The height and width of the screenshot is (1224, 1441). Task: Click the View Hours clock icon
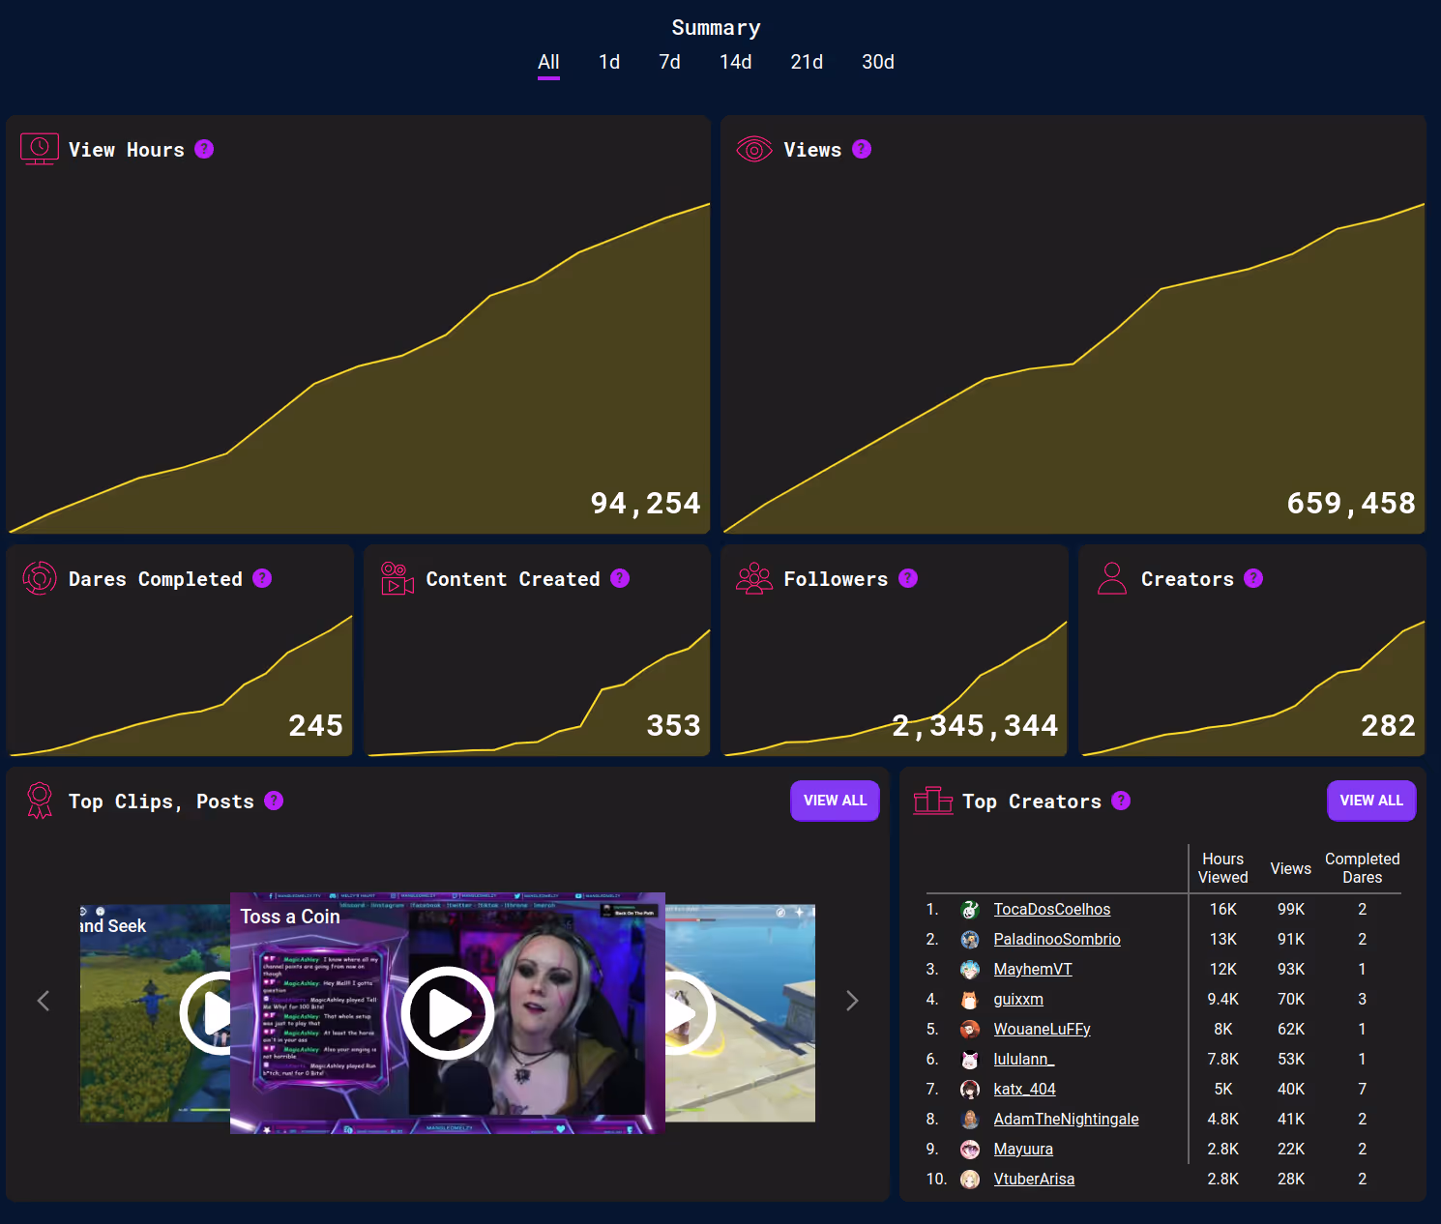[39, 149]
